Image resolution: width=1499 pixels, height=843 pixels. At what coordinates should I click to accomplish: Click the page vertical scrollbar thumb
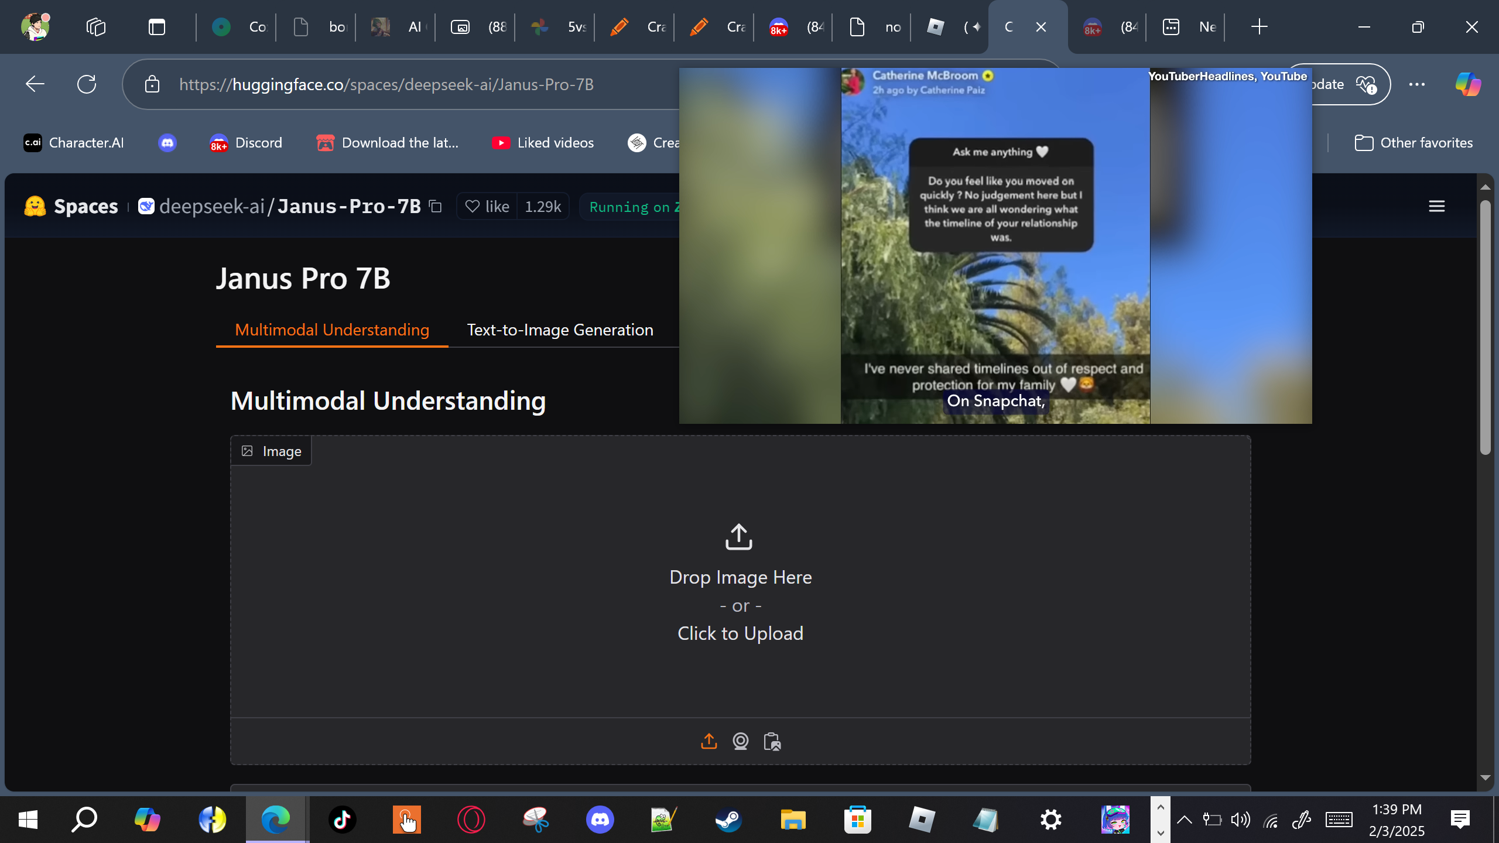pos(1485,328)
